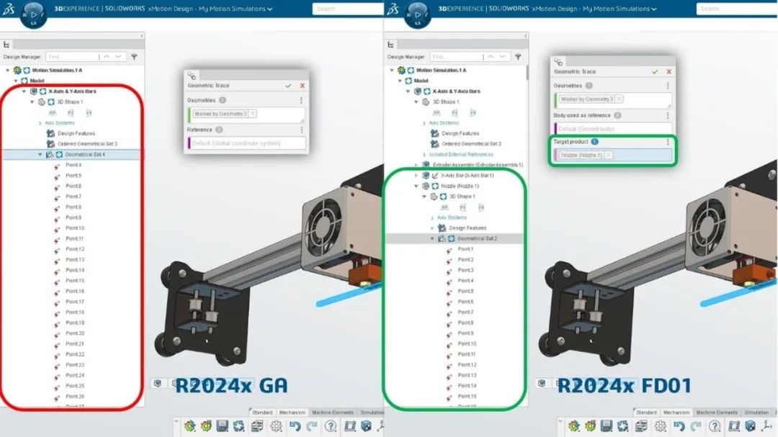The width and height of the screenshot is (778, 437).
Task: Expand the Axis Systems node under X-Axis & Y-Axis Bars on left
Action: pos(40,123)
